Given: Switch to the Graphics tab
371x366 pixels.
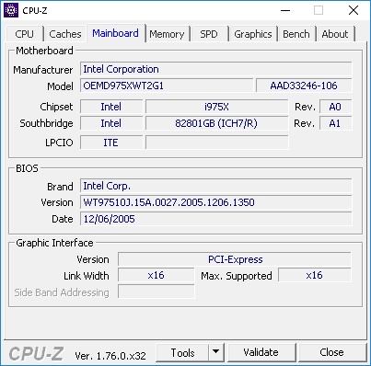Looking at the screenshot, I should click(x=253, y=34).
